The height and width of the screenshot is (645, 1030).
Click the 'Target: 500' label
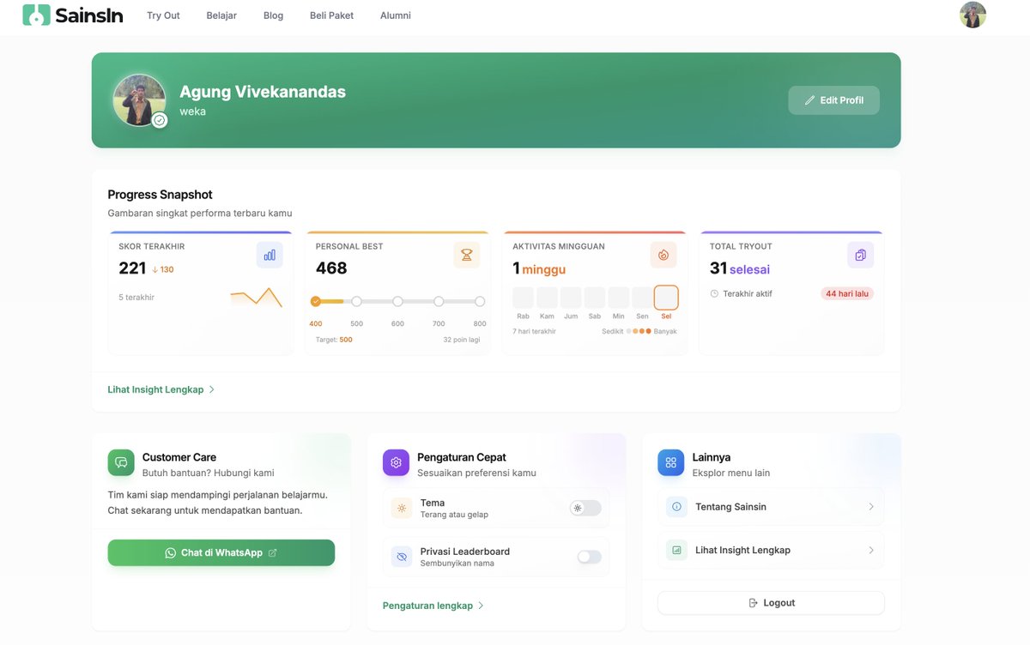coord(334,340)
